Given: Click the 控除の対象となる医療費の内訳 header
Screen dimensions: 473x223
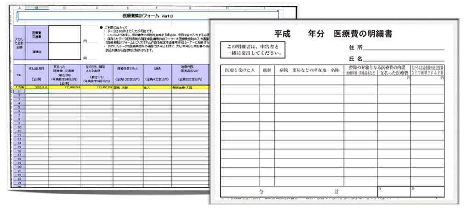Looking at the screenshot, I should [x=377, y=67].
